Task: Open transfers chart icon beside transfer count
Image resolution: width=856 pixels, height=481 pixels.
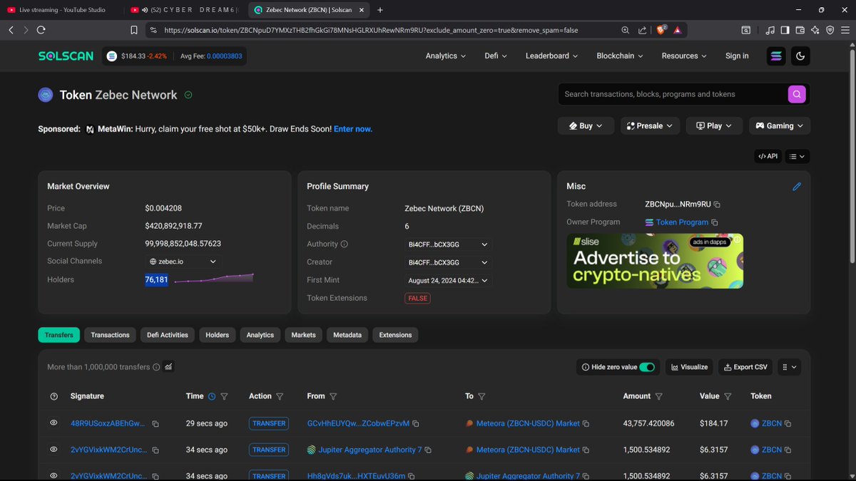Action: click(x=168, y=367)
